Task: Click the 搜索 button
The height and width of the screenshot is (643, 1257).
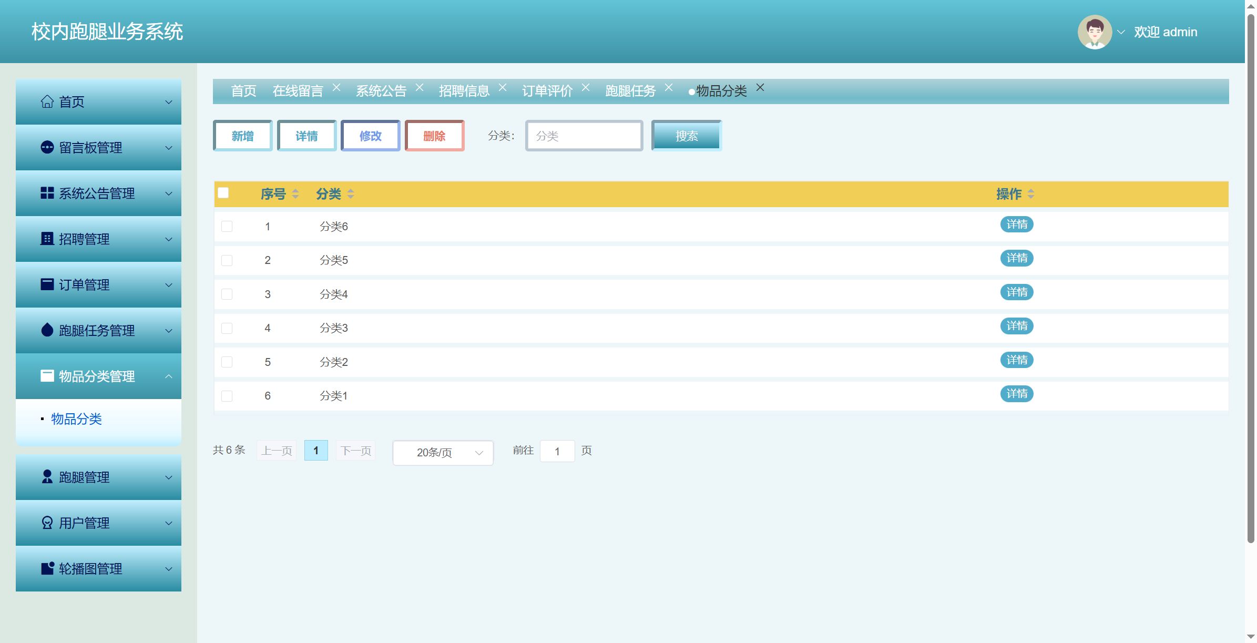Action: 687,136
